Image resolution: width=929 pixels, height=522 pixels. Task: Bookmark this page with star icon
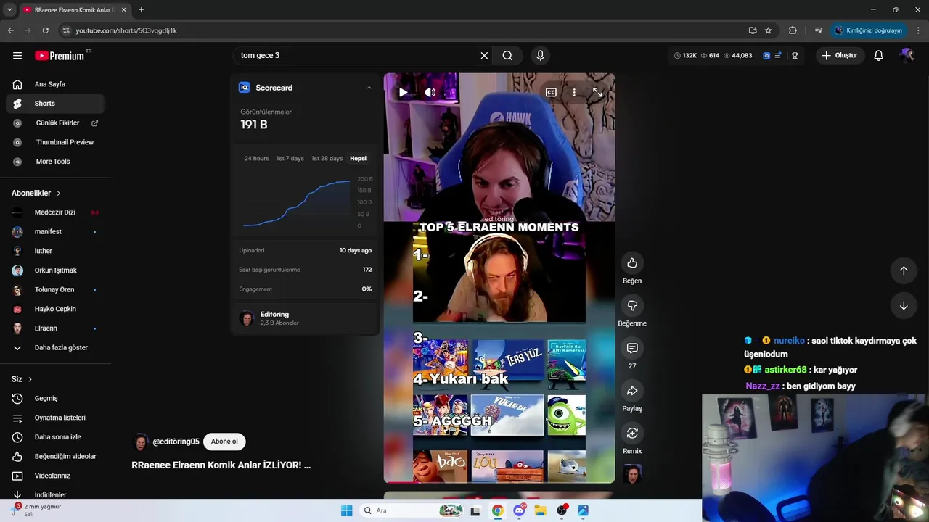pyautogui.click(x=769, y=30)
